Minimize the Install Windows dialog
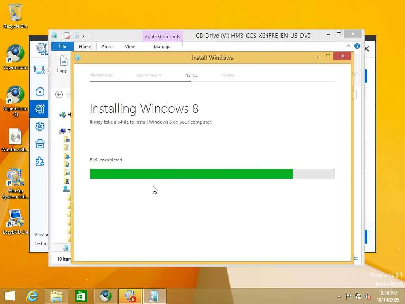Image resolution: width=405 pixels, height=304 pixels. tap(318, 57)
